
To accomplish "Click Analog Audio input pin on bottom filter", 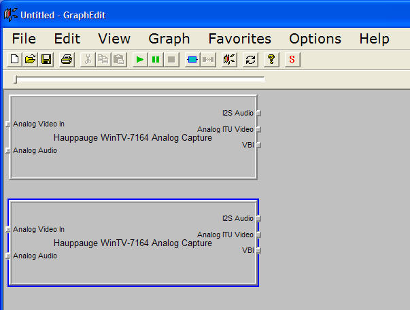I will pos(8,256).
